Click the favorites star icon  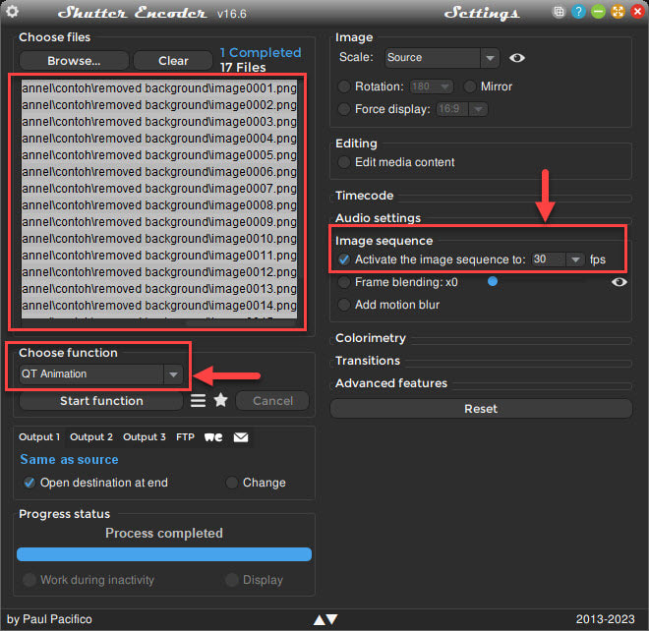click(x=220, y=400)
